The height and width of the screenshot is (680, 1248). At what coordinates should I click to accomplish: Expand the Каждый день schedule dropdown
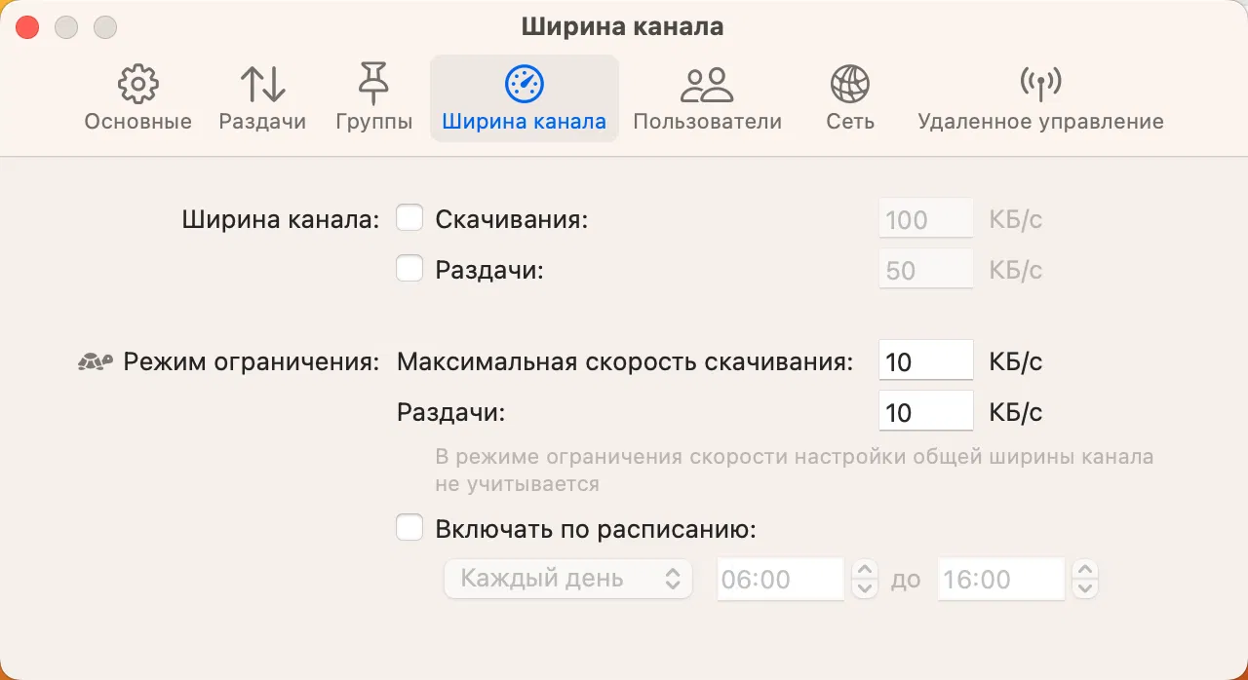pyautogui.click(x=567, y=579)
